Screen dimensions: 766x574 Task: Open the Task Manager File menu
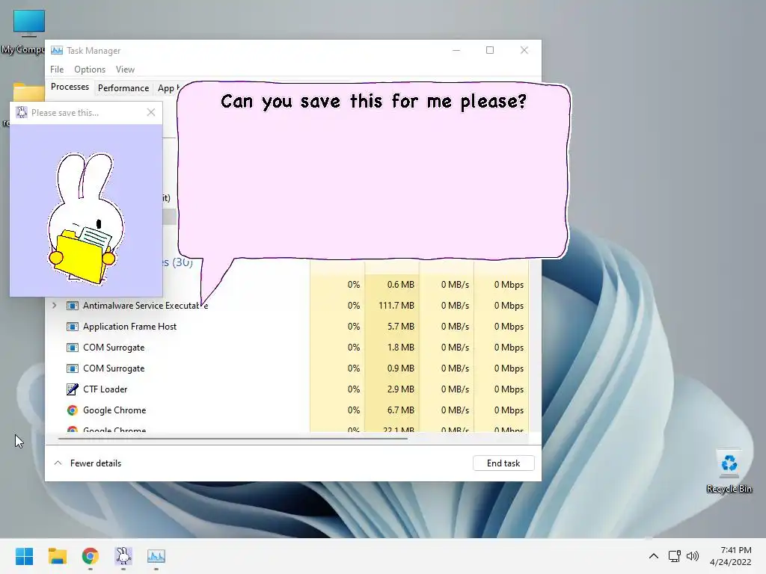57,70
